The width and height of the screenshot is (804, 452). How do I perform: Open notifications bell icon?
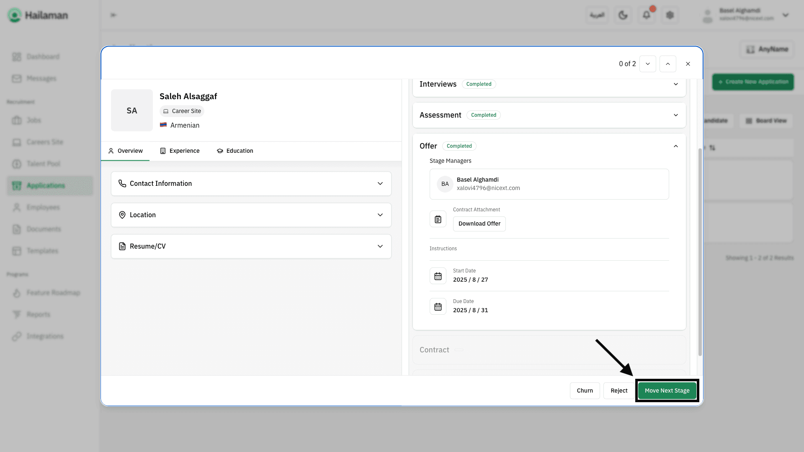click(x=647, y=15)
